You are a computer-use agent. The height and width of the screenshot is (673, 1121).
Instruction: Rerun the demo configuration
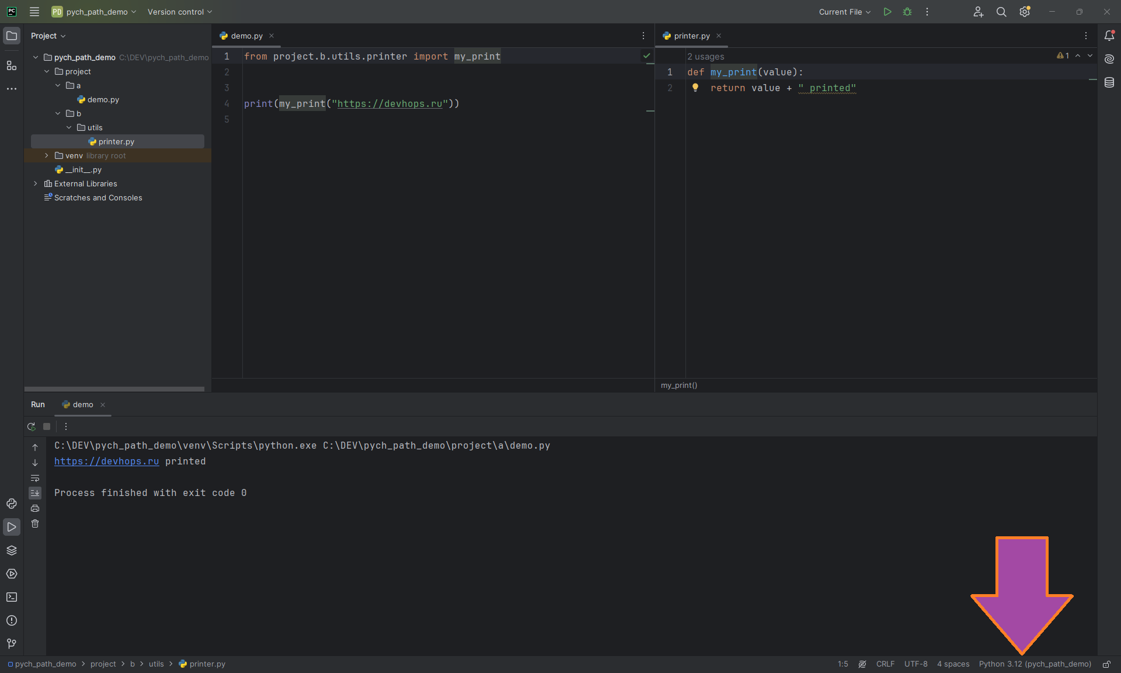[x=32, y=426]
